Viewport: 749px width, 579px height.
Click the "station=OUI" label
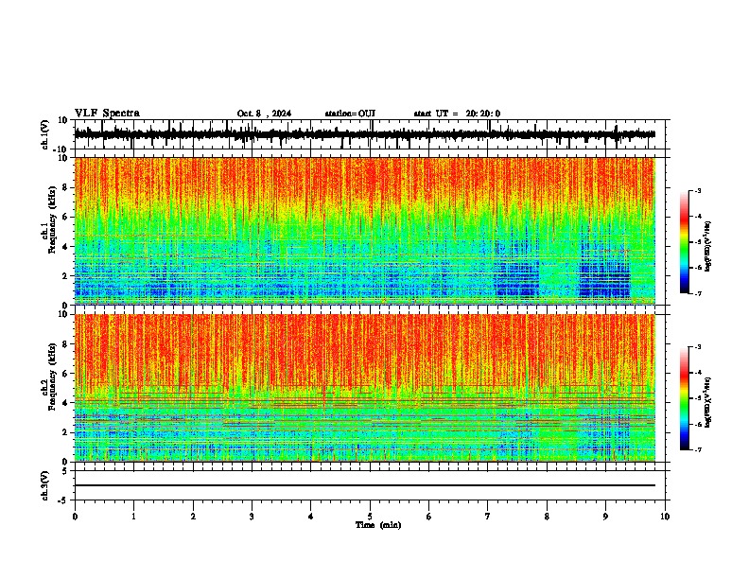coord(350,114)
